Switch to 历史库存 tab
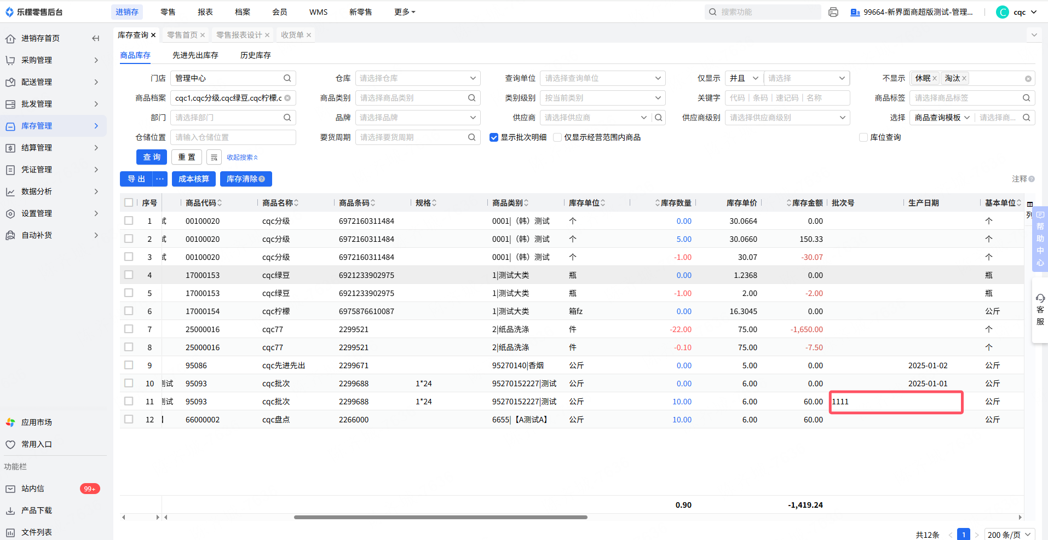1048x540 pixels. [x=256, y=55]
